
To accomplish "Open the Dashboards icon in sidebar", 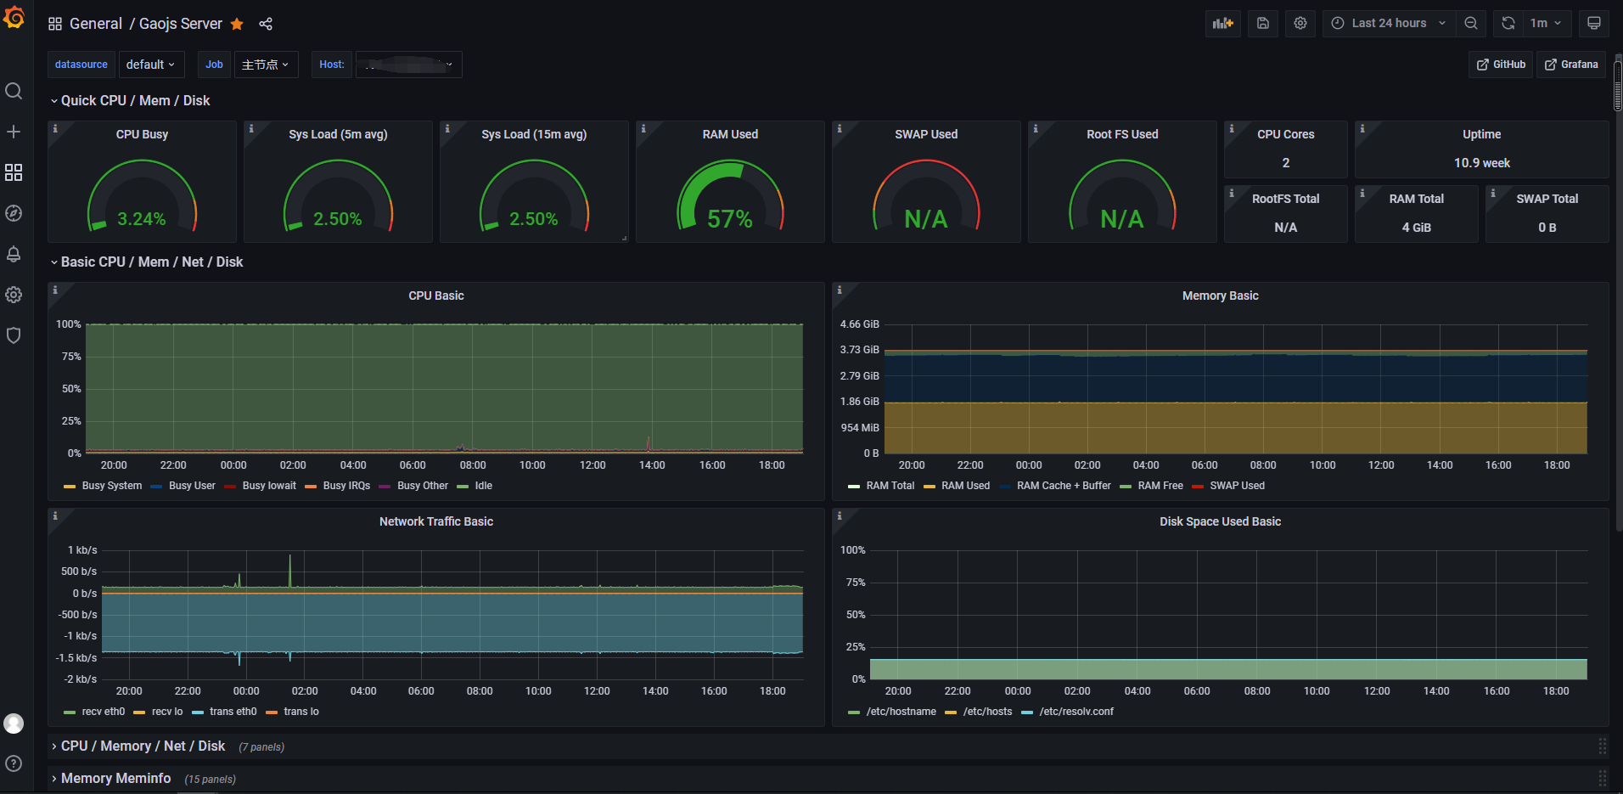I will (14, 172).
